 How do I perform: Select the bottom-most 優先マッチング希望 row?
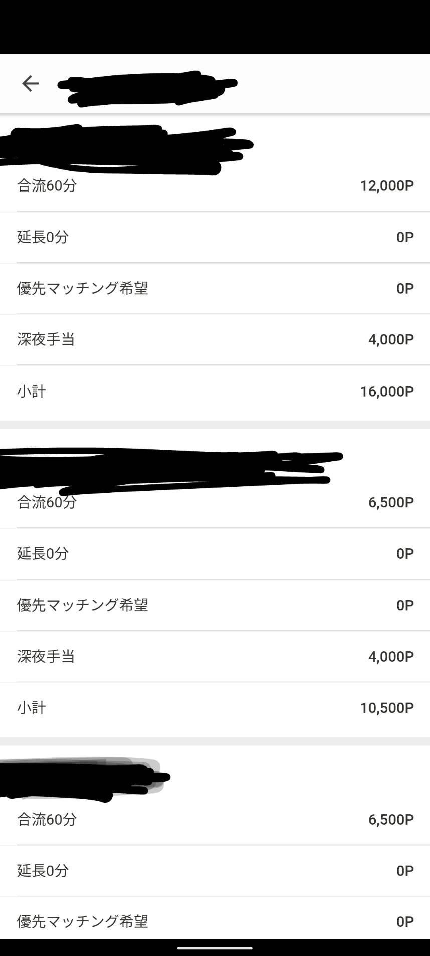point(215,921)
